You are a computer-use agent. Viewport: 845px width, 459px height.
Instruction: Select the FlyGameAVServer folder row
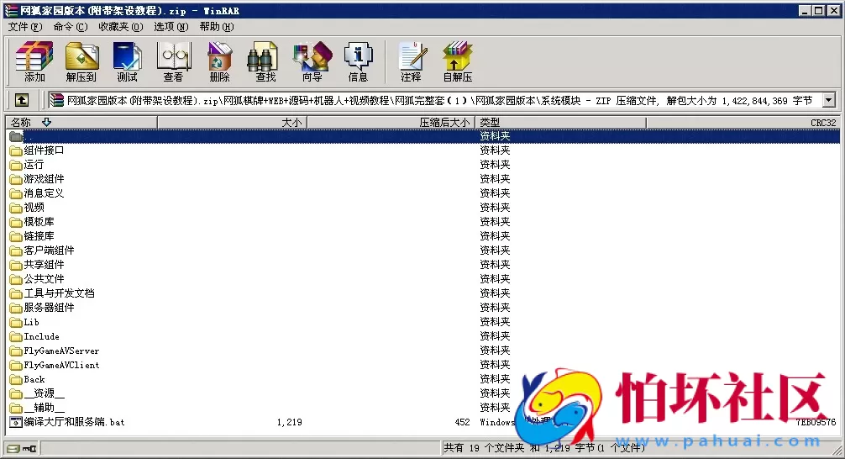(423, 351)
